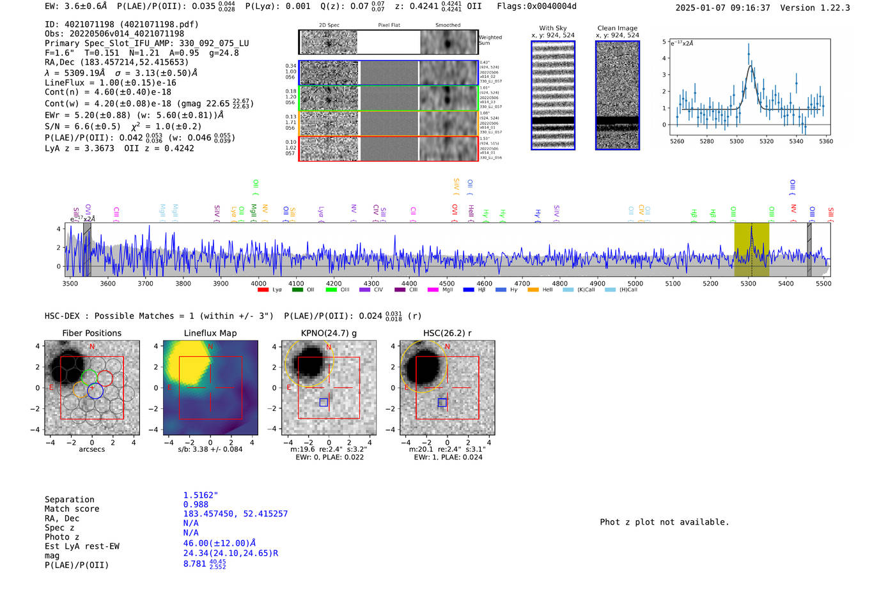Select the 2025-01-07 09:16:37 timestamp
Viewport: 895px width, 609px height.
(722, 8)
